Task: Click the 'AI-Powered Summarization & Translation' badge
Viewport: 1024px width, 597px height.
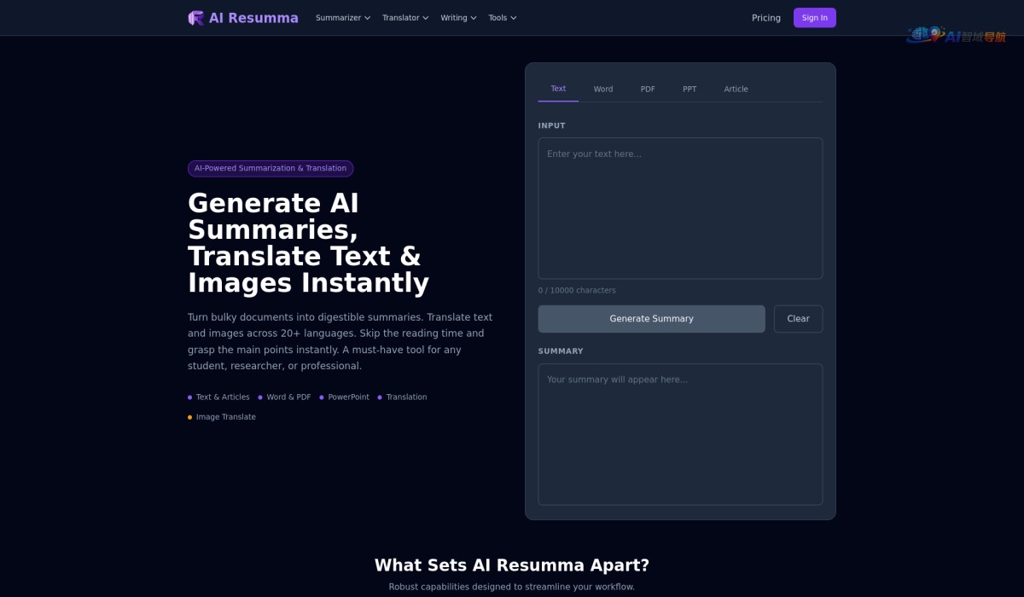Action: (x=271, y=168)
